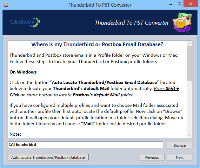The height and width of the screenshot is (168, 200).
Task: Minimize the converter window
Action: tap(171, 4)
